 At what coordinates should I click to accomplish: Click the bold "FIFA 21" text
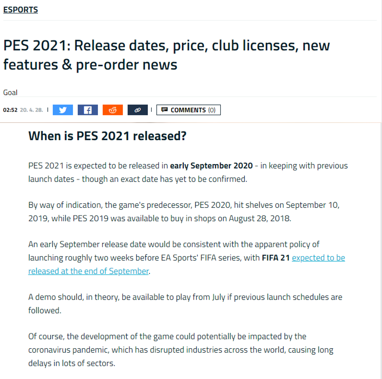276,258
